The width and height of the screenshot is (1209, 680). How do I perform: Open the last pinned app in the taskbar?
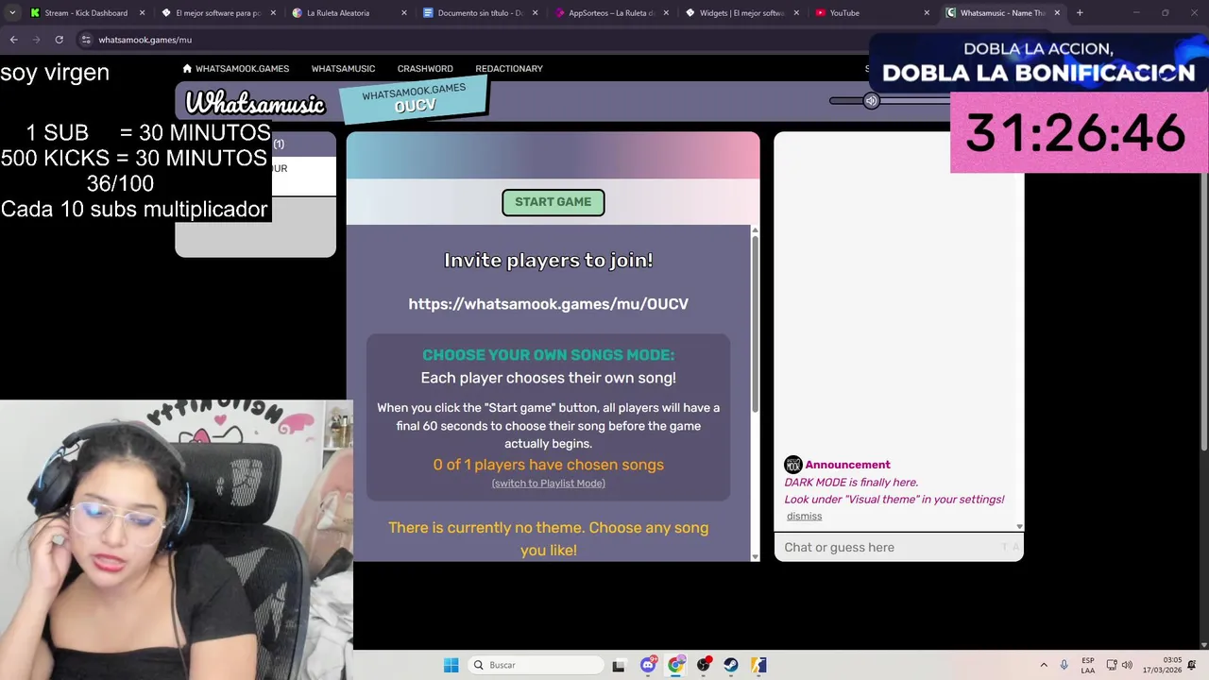[759, 665]
